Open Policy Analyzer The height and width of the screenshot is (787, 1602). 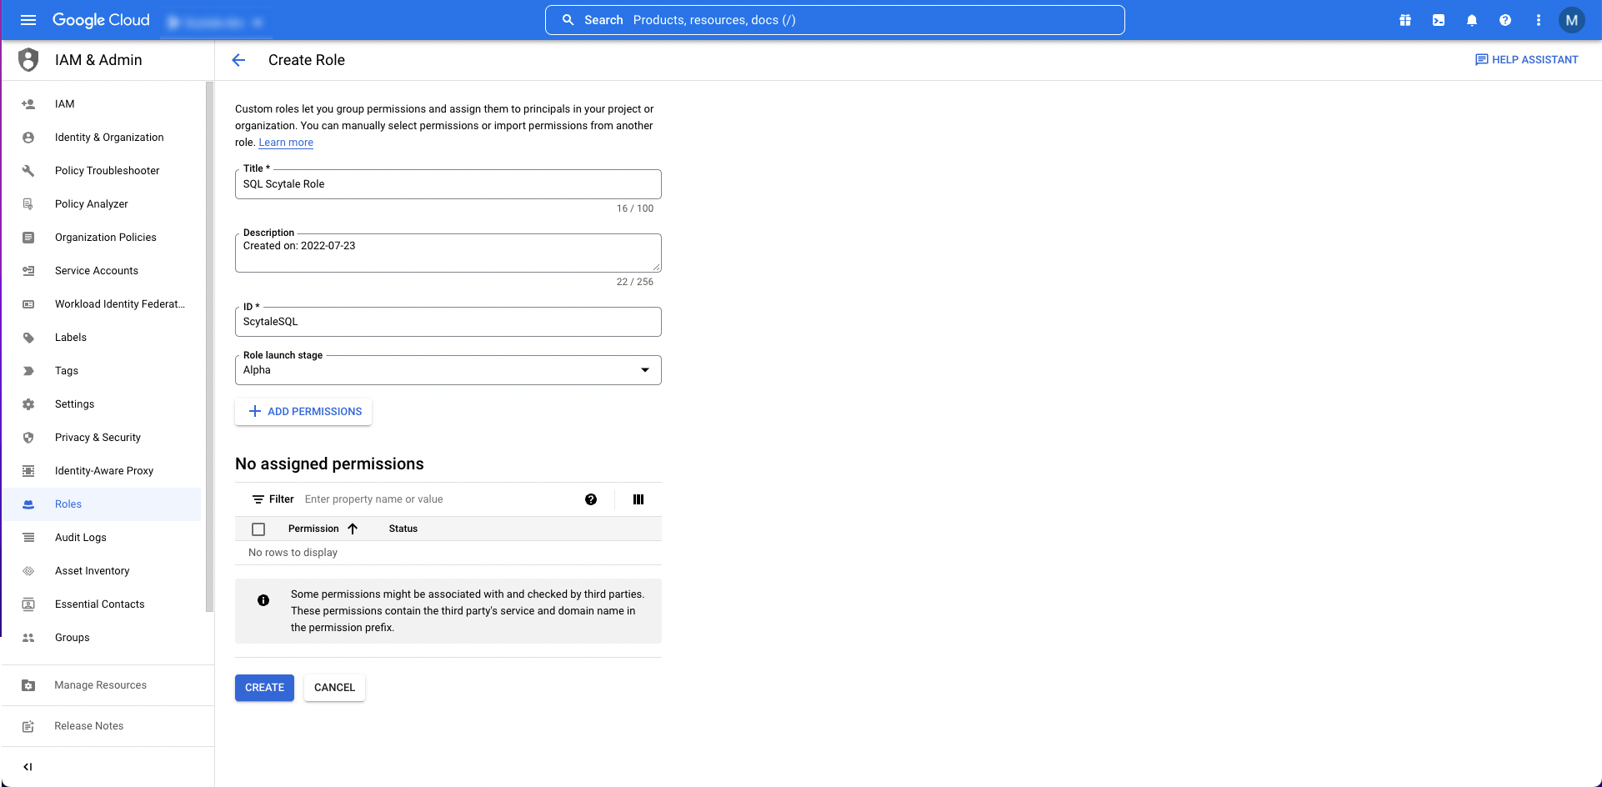point(101,204)
